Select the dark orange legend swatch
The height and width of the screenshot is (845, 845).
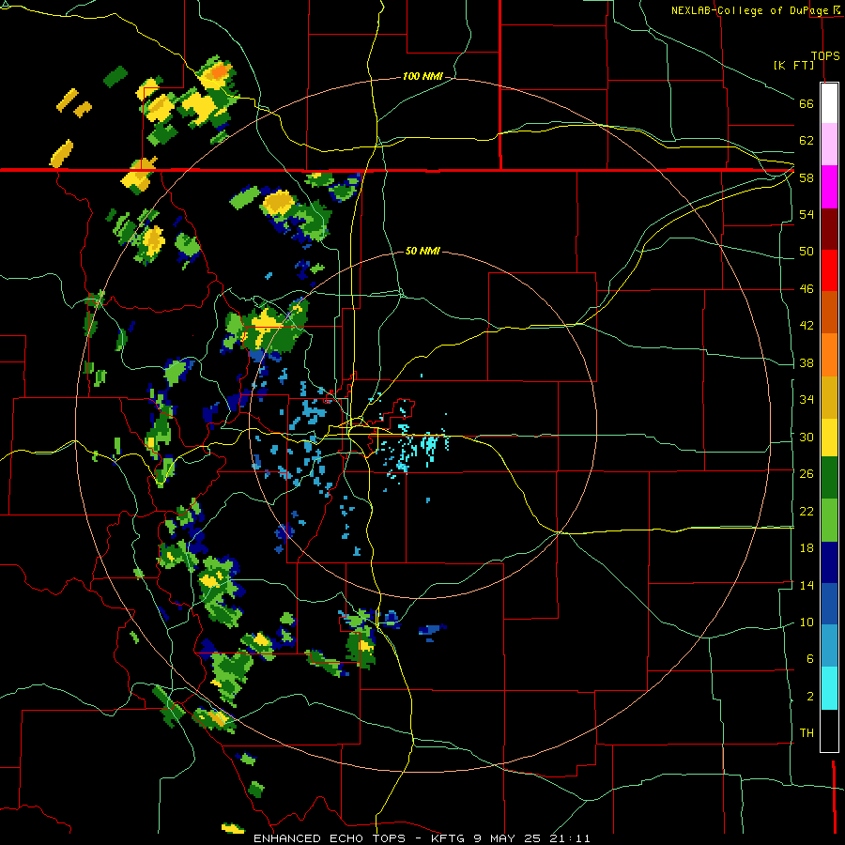point(829,313)
